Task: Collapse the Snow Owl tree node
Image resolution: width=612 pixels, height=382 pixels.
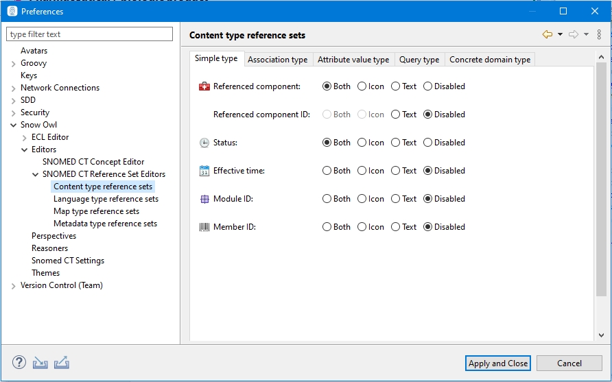Action: [14, 125]
